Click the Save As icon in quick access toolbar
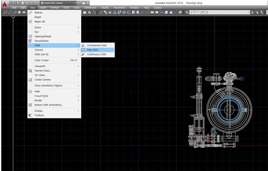 click(18, 3)
